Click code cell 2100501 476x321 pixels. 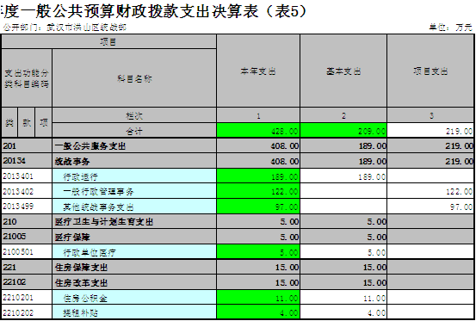(x=27, y=252)
